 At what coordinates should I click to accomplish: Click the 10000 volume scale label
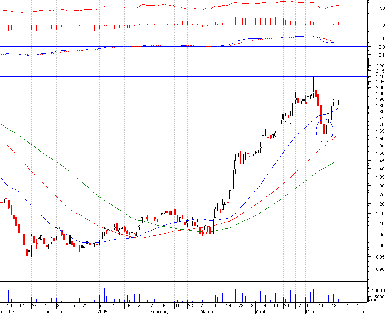tap(378, 290)
